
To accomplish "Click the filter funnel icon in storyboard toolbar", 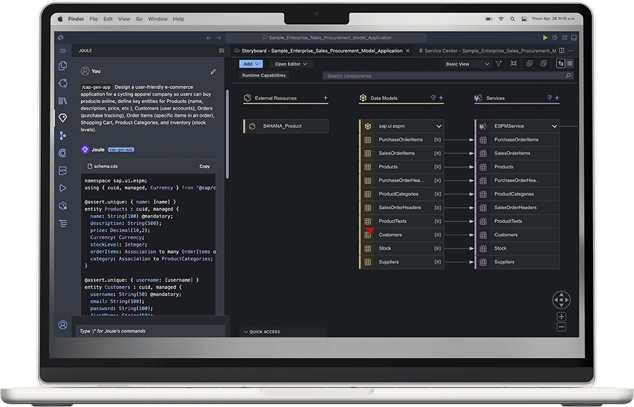I will coord(499,64).
